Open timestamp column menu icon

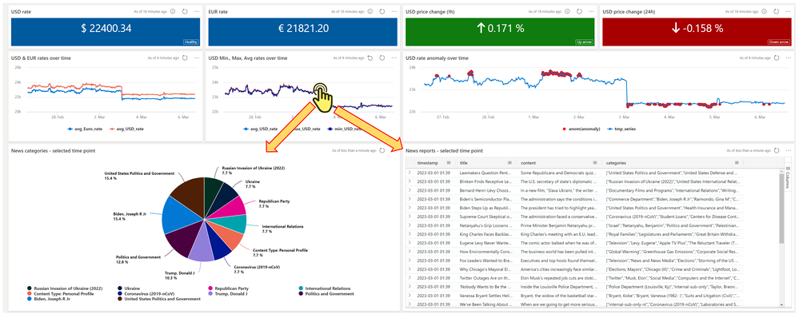pos(449,163)
